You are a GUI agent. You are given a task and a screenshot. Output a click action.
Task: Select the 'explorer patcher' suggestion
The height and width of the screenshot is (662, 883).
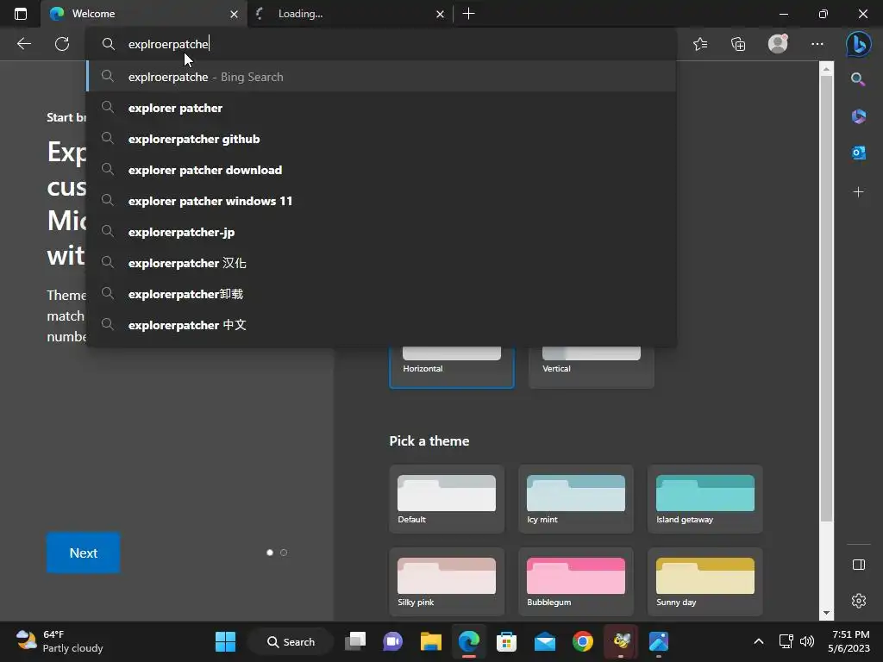pos(382,108)
